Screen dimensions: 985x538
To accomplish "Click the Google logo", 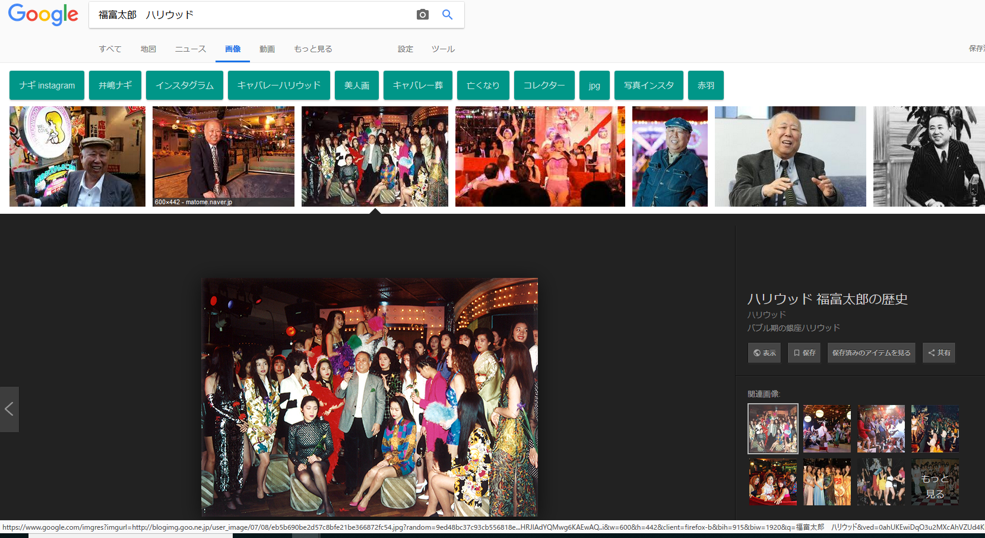I will tap(43, 15).
